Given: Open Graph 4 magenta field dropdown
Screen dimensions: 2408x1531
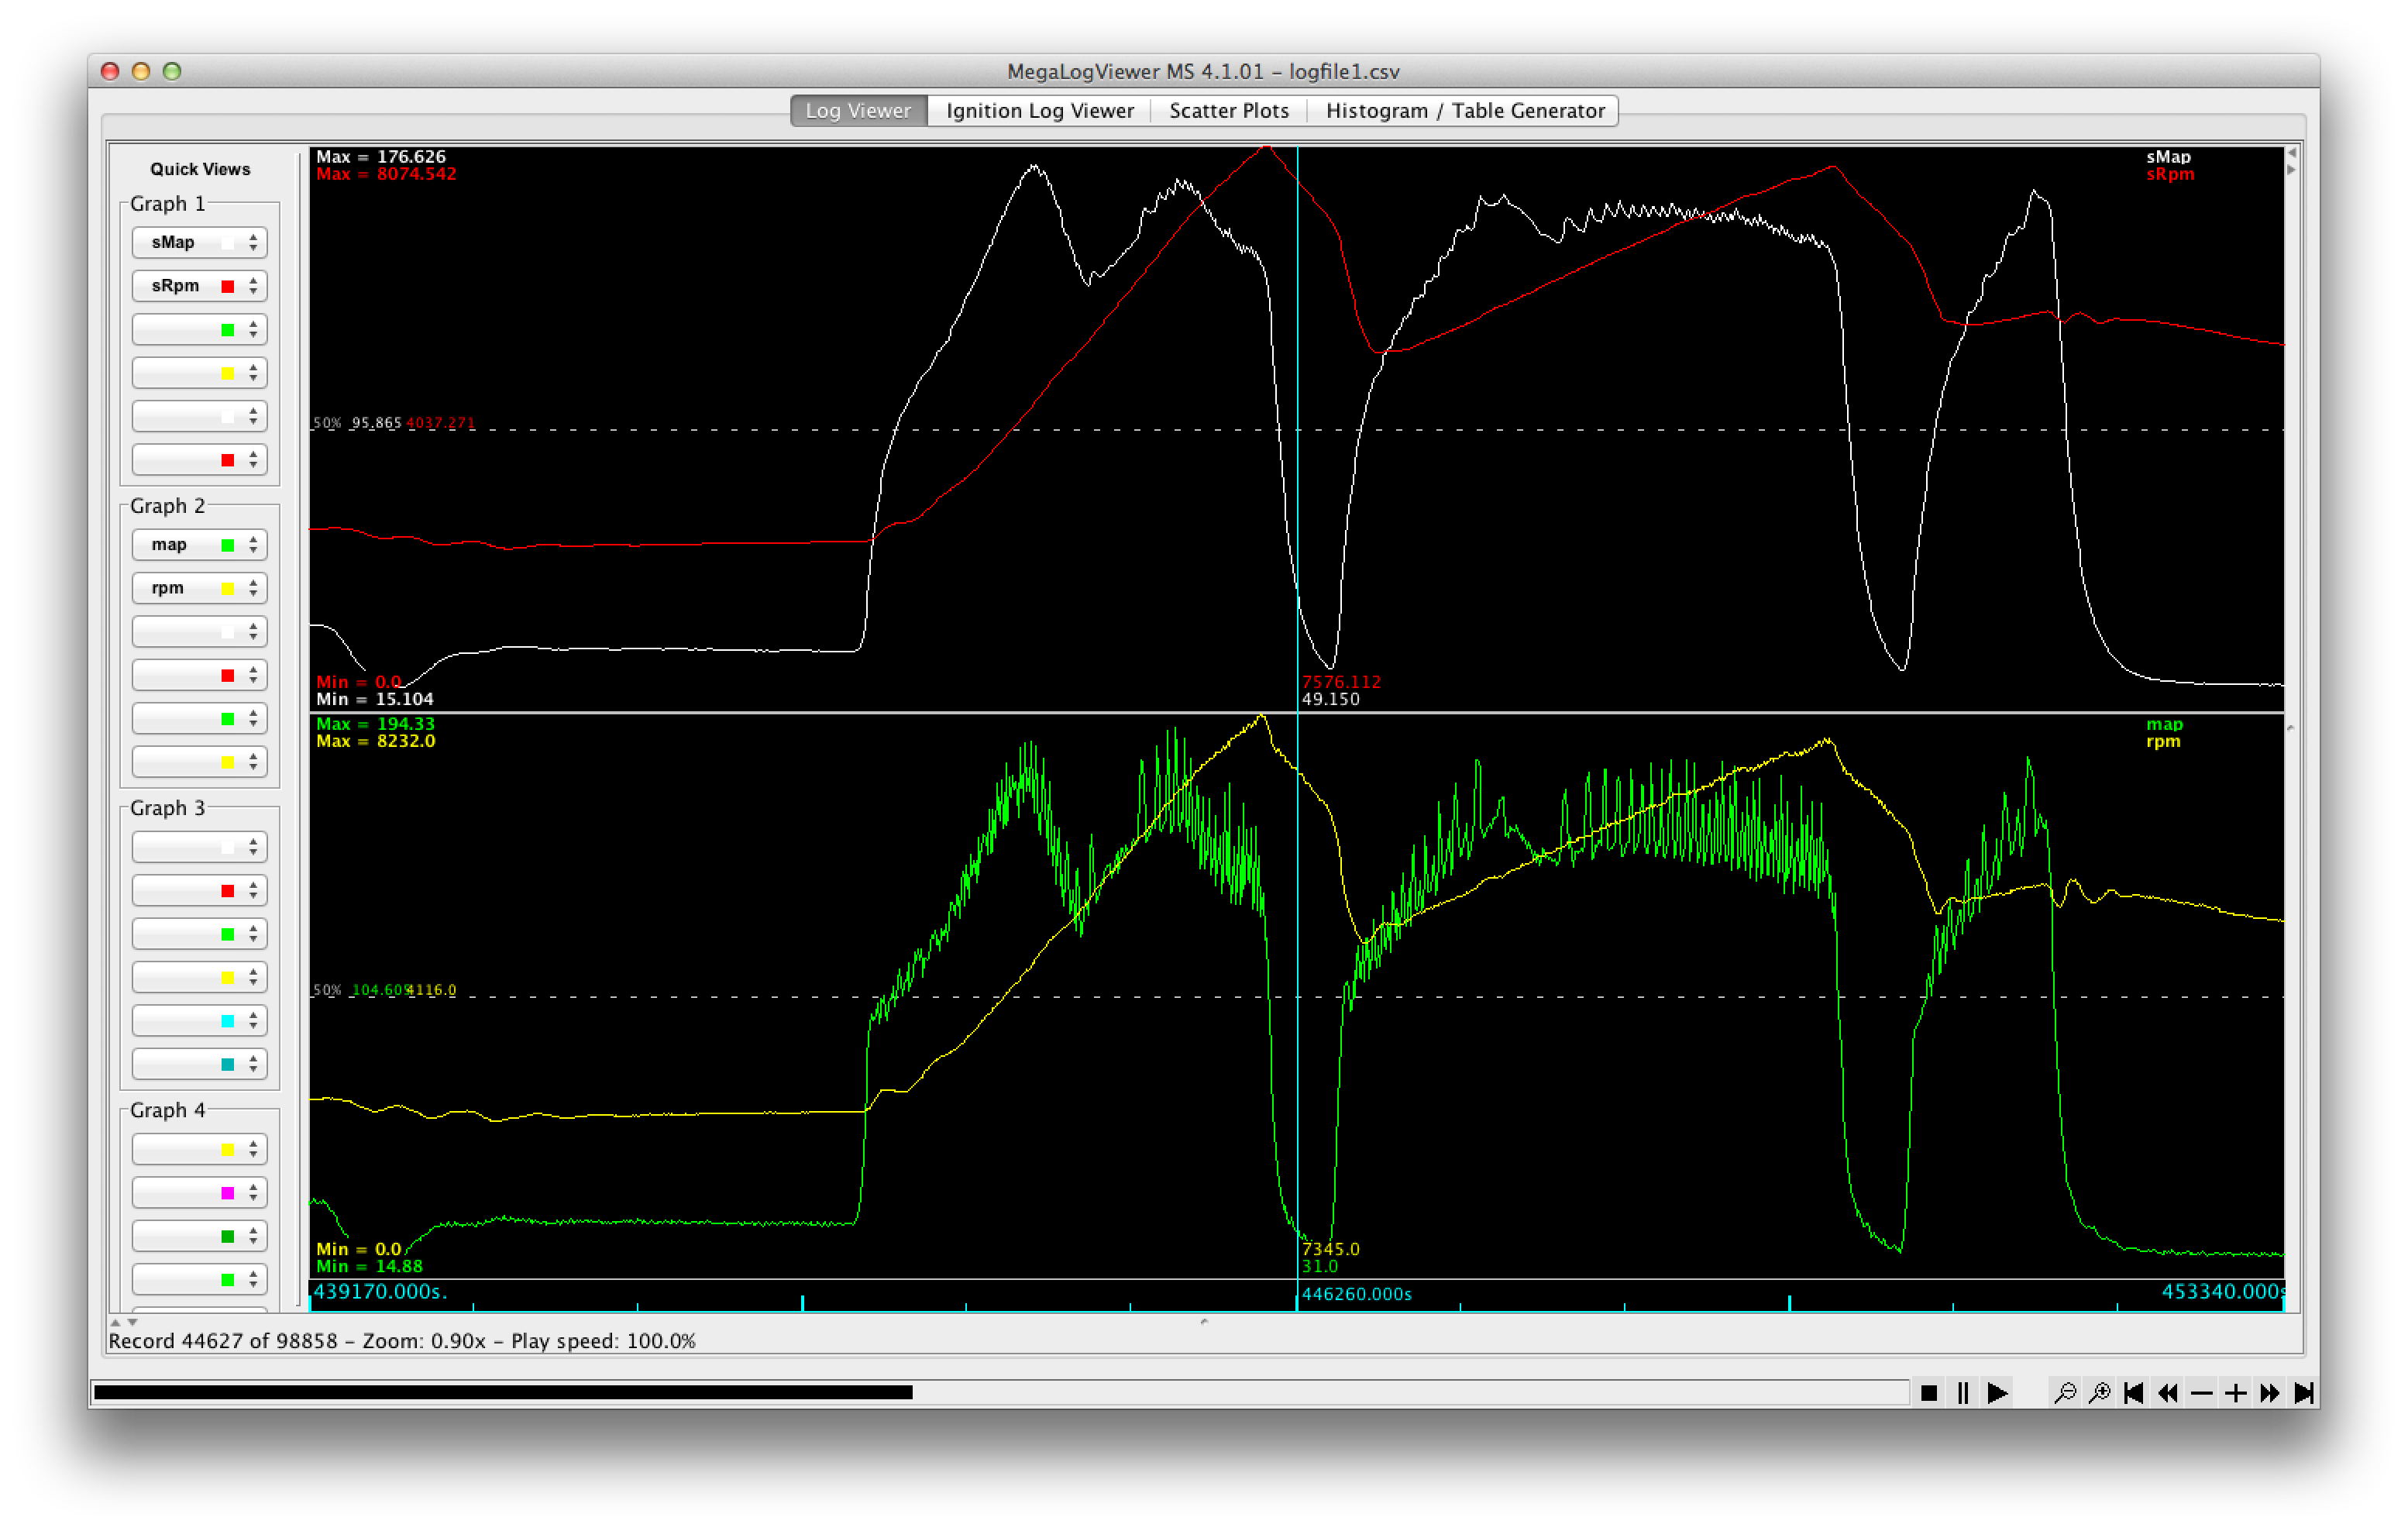Looking at the screenshot, I should click(199, 1193).
